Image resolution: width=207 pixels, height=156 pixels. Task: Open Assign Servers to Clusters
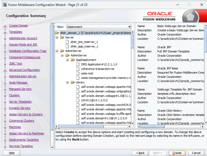pyautogui.click(x=26, y=114)
